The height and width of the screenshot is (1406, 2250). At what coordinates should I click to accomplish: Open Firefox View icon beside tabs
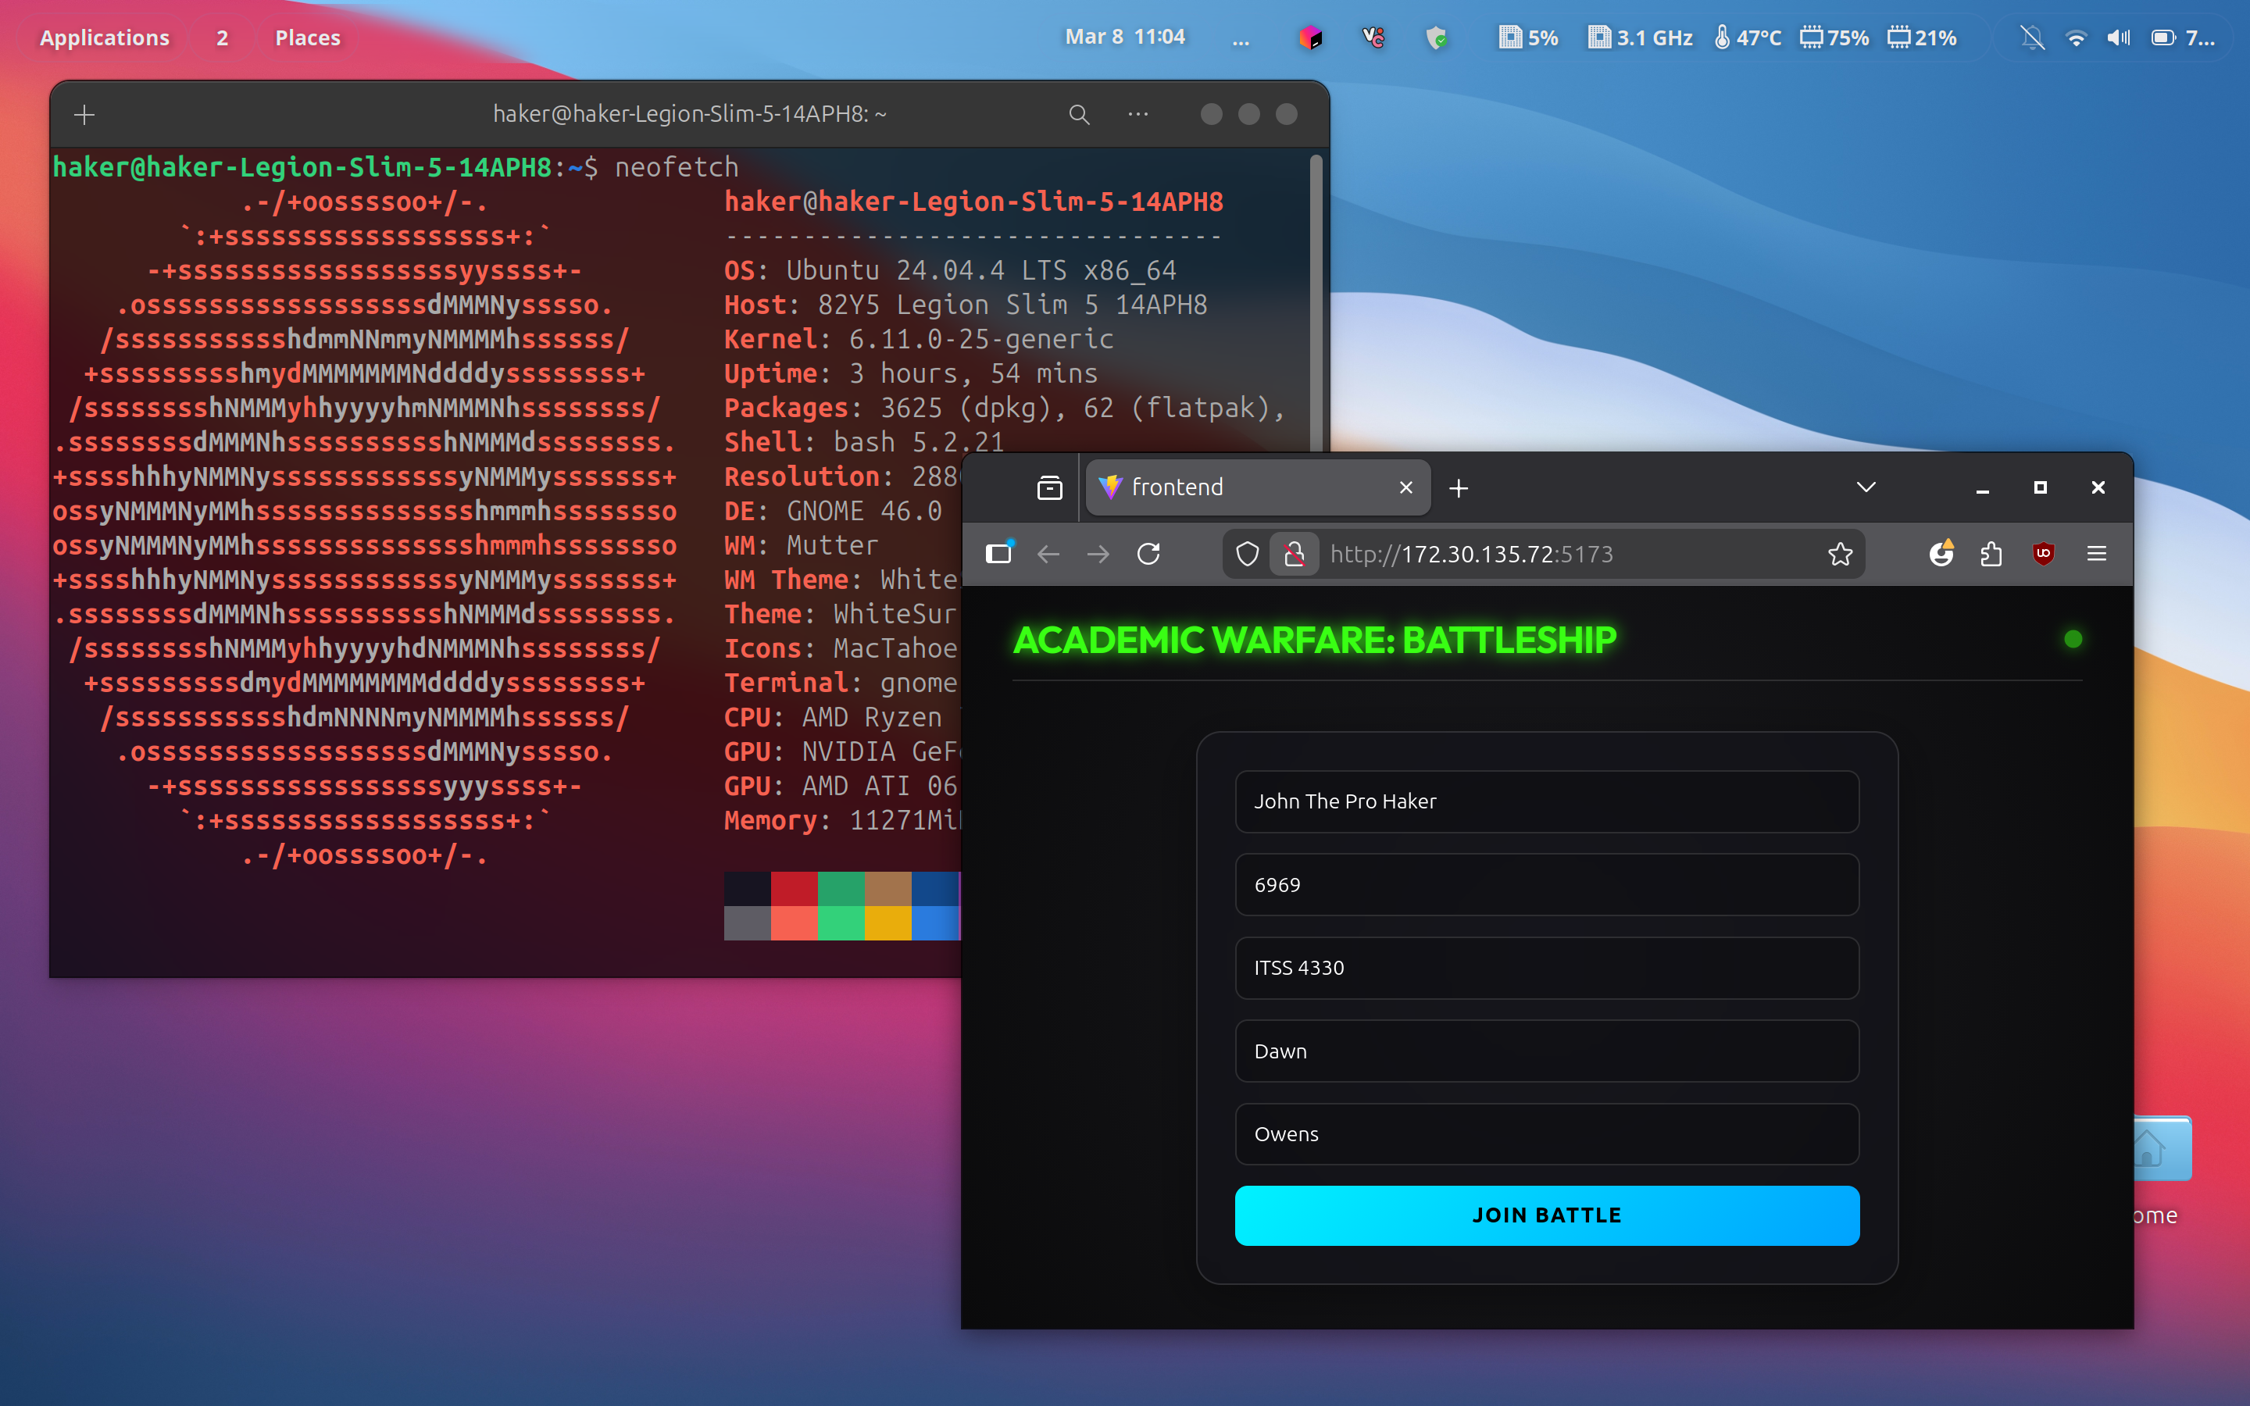(1050, 487)
